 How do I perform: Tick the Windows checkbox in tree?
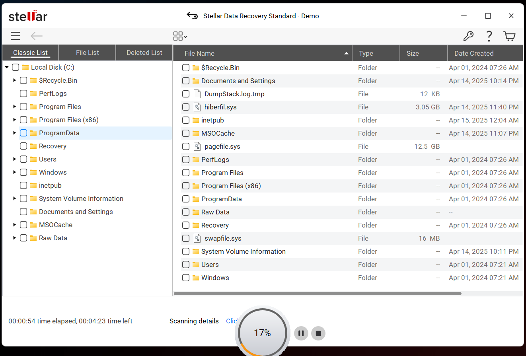(23, 172)
